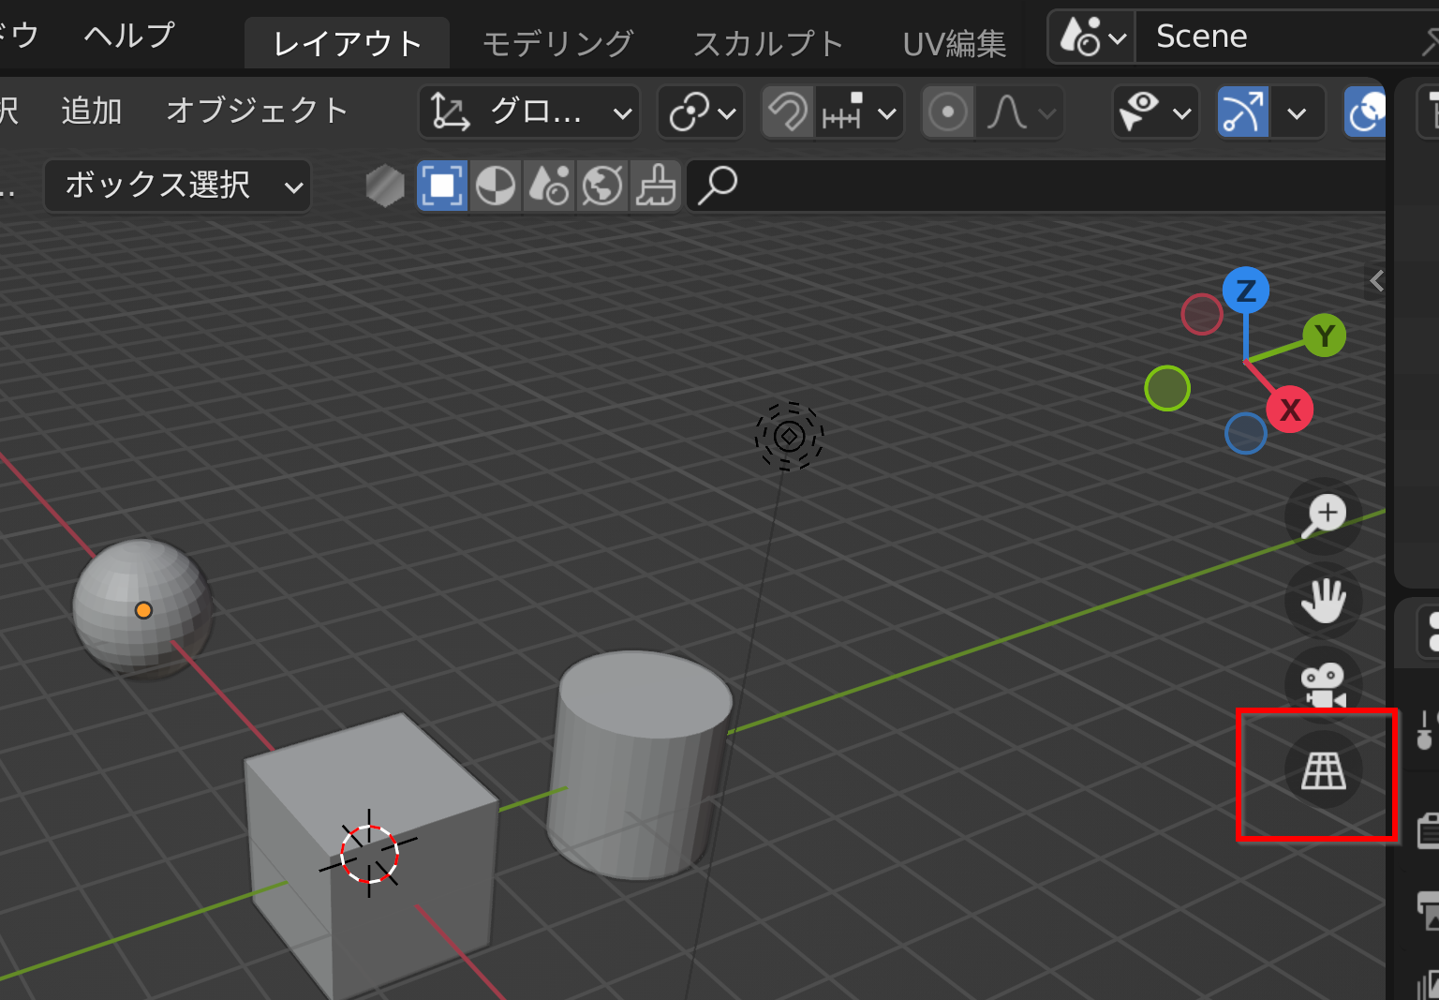
Task: Open the snap type ruler dropdown
Action: pyautogui.click(x=860, y=113)
